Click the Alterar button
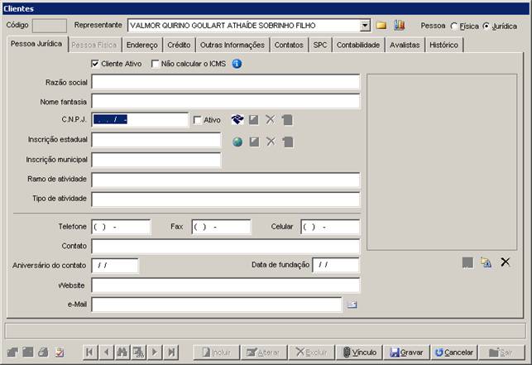Viewport: 532px width, 365px height. click(x=264, y=352)
